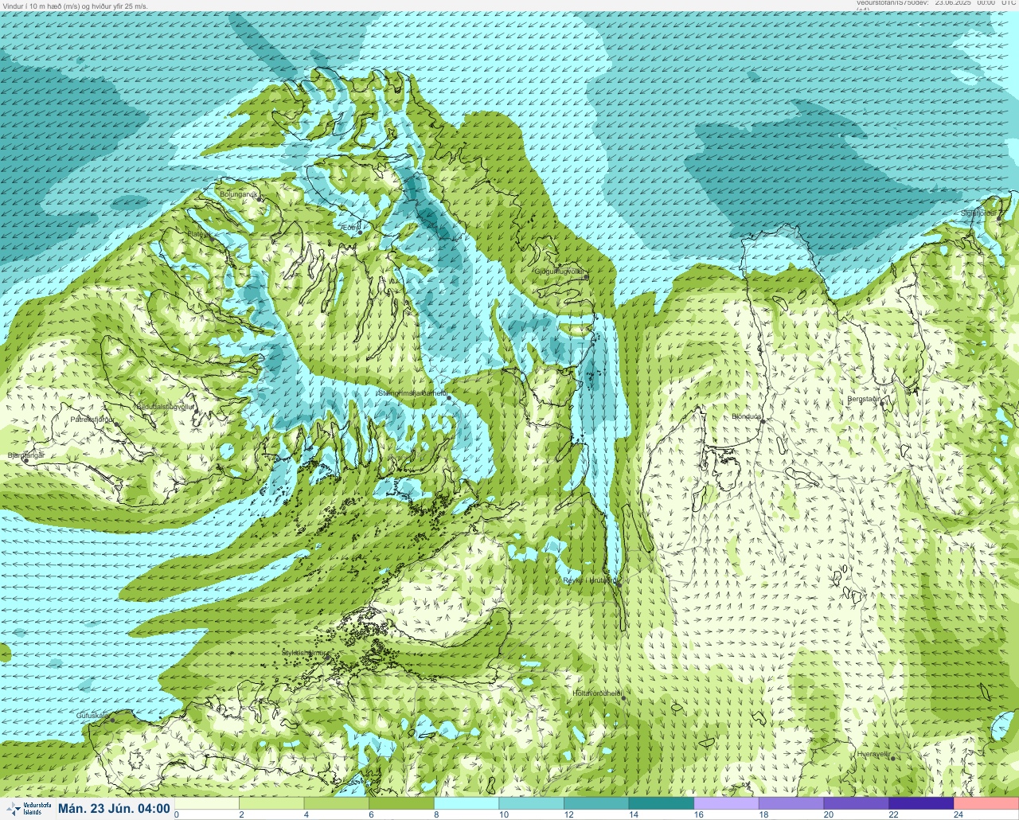Image resolution: width=1019 pixels, height=820 pixels.
Task: Click the 4–6 m/s green legend swatch
Action: tap(338, 803)
